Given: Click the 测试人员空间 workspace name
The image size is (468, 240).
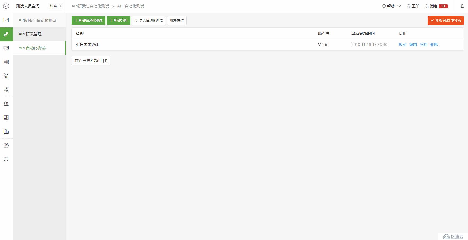Looking at the screenshot, I should [28, 6].
